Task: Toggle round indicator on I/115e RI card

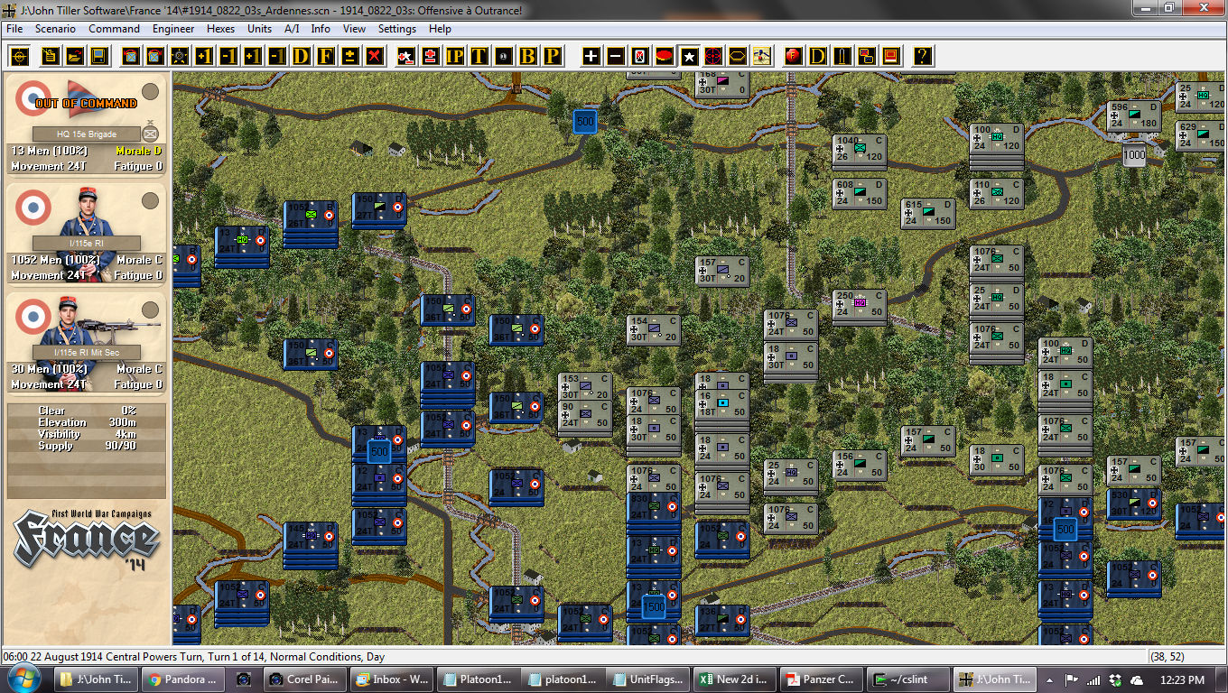Action: pos(151,201)
